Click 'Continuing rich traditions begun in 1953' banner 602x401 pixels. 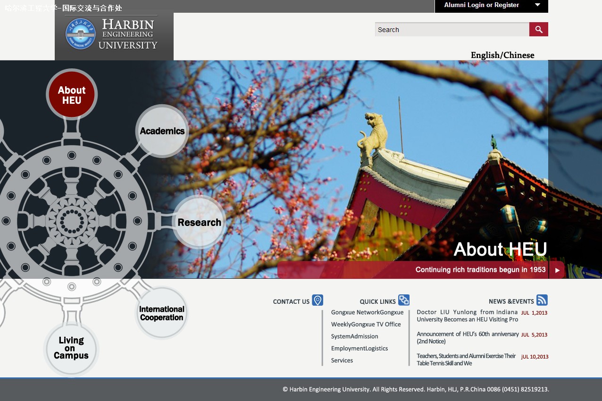pos(480,270)
